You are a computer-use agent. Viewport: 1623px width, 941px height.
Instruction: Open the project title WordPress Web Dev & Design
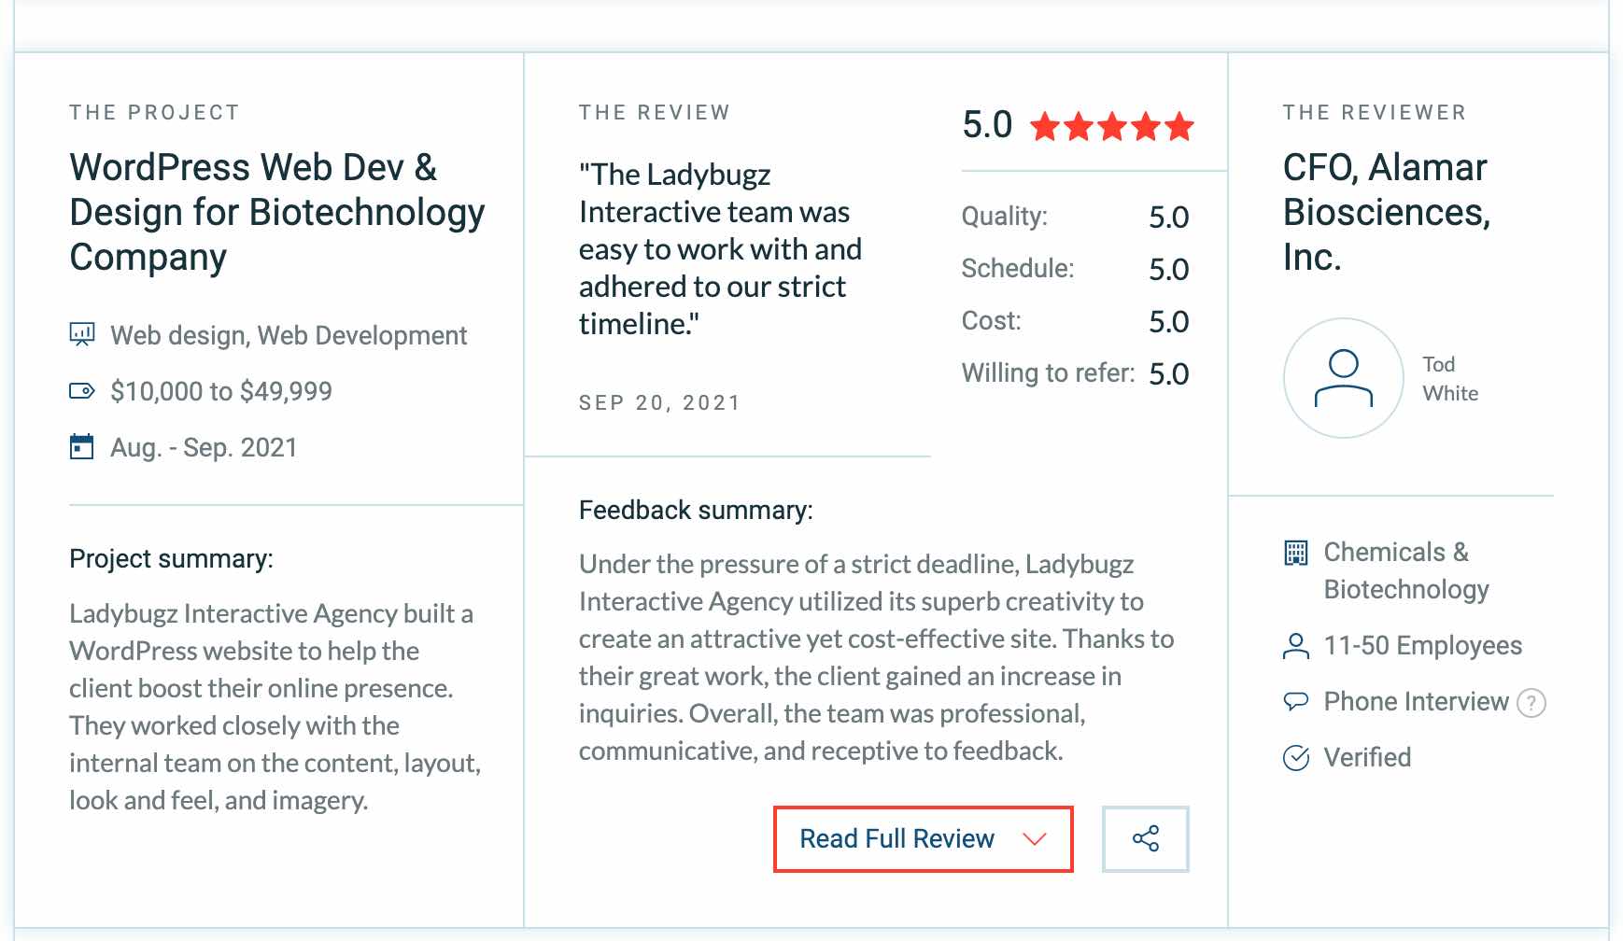pos(276,212)
